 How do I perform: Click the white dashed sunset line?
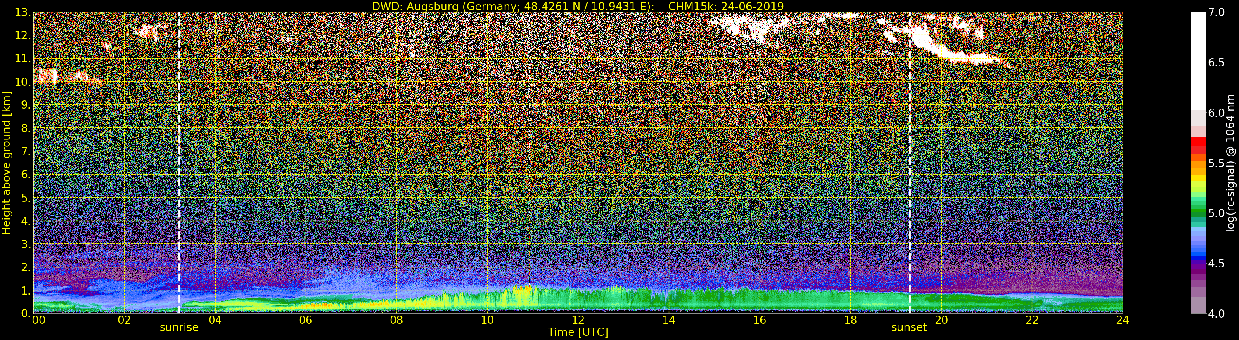(910, 163)
